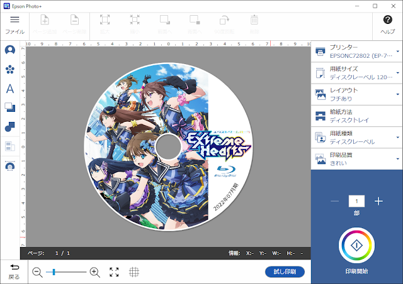Screen dimensions: 403x284
Task: Click the 給紙方法 ディスクトレイ setting
Action: [x=357, y=116]
